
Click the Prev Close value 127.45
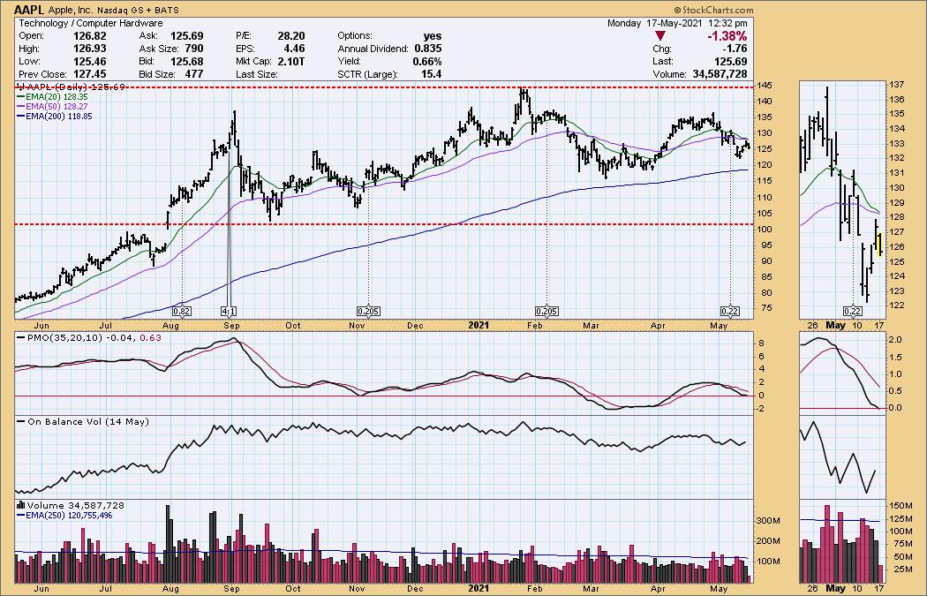89,74
